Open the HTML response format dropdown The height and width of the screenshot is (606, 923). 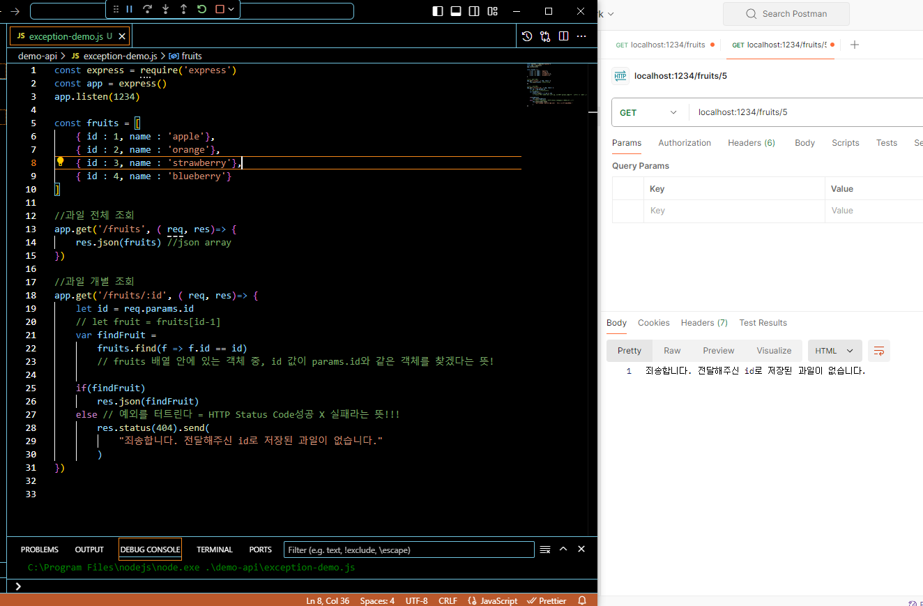pos(834,351)
